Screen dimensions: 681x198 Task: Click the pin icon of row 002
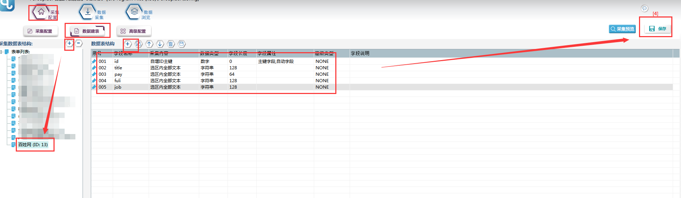(94, 68)
